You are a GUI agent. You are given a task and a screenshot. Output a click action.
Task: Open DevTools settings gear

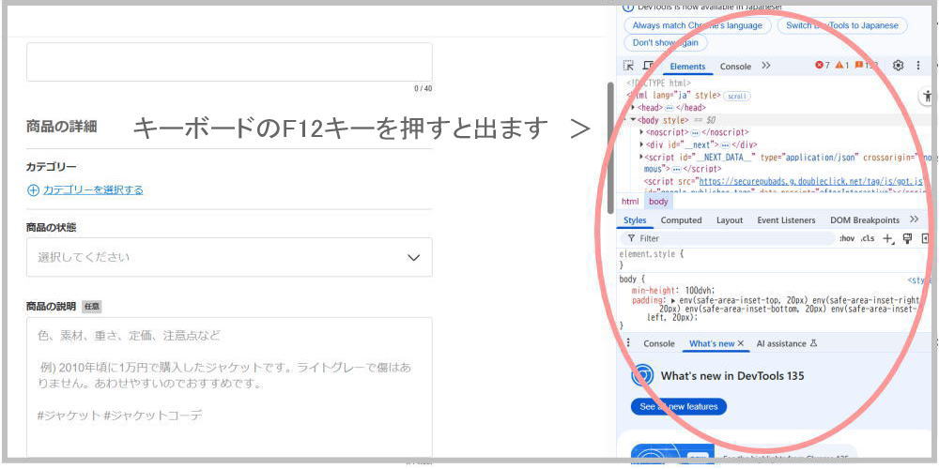point(898,66)
